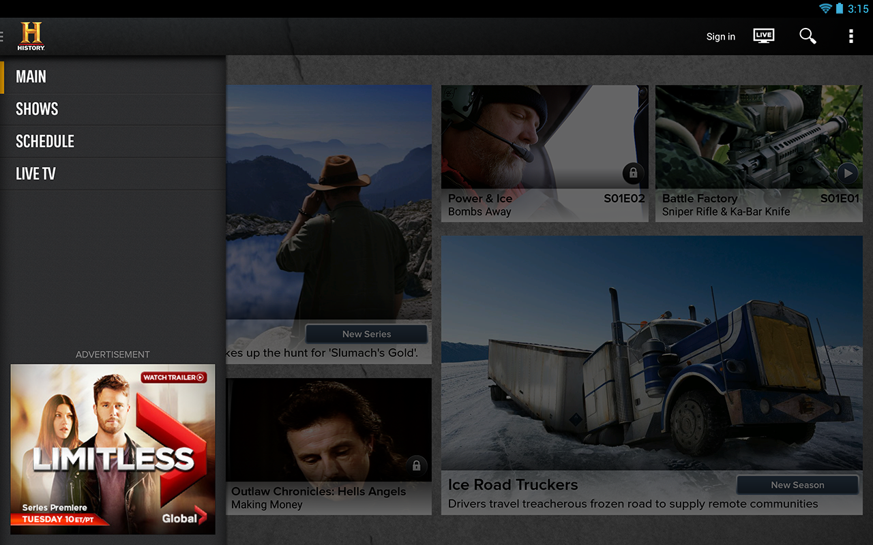Tap the lock icon on Outlaw Chronicles

(x=416, y=466)
